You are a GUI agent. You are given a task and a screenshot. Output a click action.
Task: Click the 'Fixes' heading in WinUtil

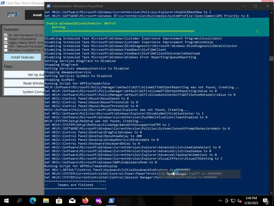(x=8, y=67)
